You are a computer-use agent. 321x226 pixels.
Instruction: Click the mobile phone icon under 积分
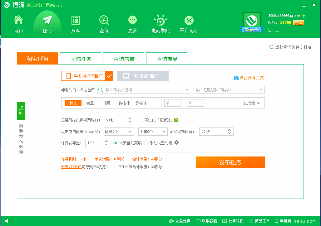pos(270,30)
